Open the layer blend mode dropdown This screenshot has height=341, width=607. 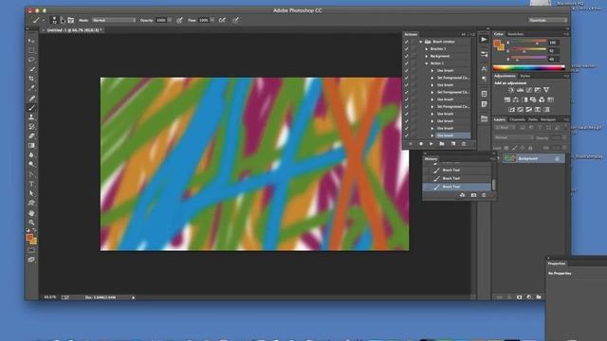tap(513, 137)
